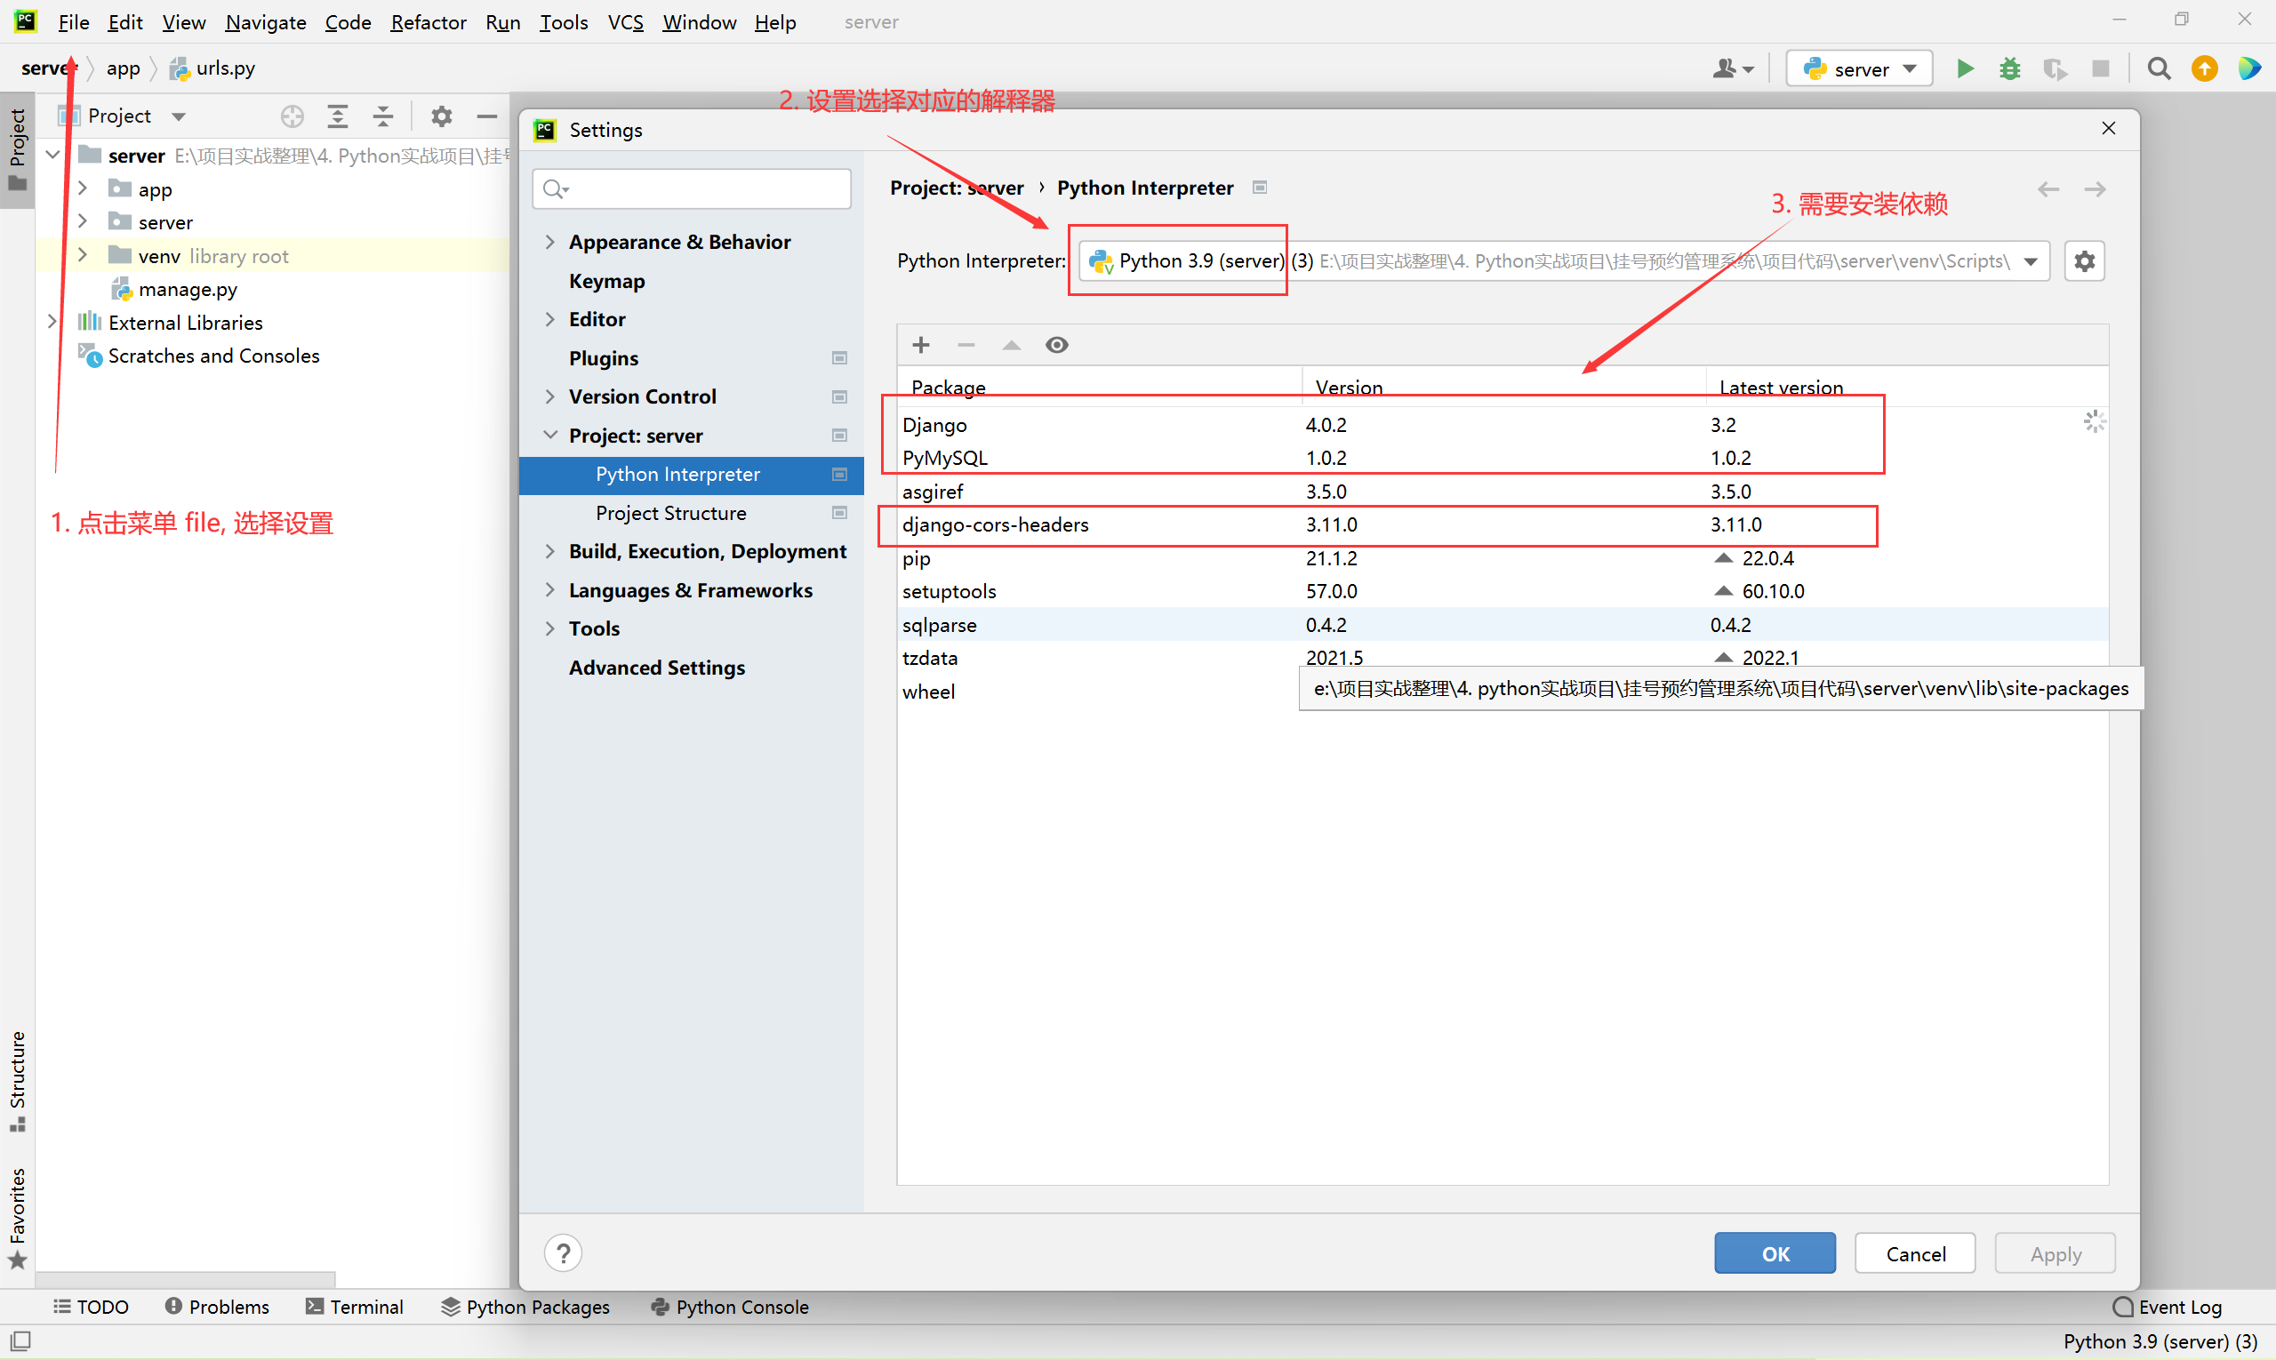
Task: Click the Cancel button
Action: 1914,1252
